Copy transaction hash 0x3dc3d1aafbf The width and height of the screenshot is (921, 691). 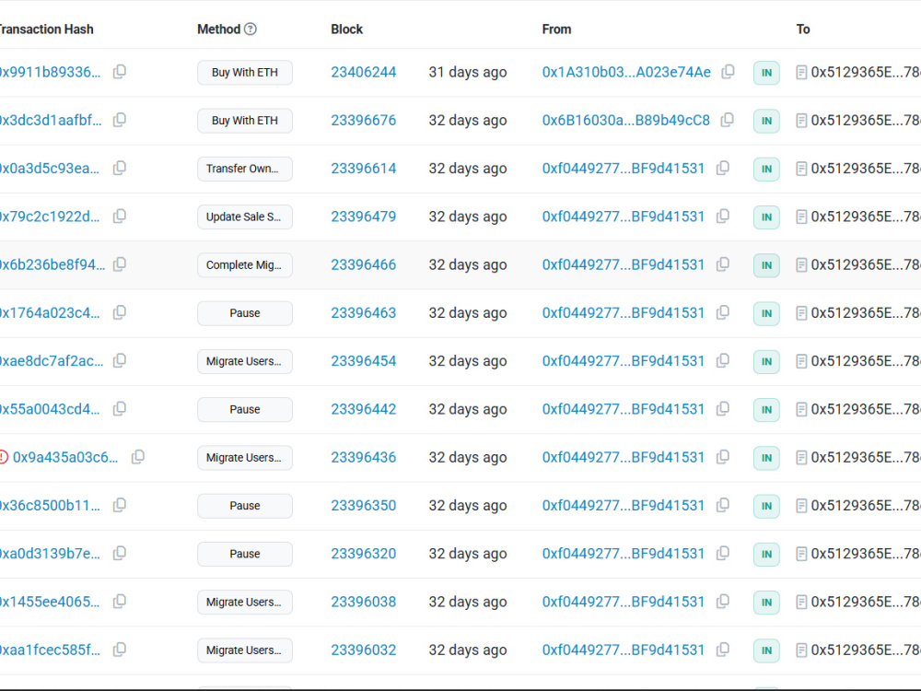point(119,120)
